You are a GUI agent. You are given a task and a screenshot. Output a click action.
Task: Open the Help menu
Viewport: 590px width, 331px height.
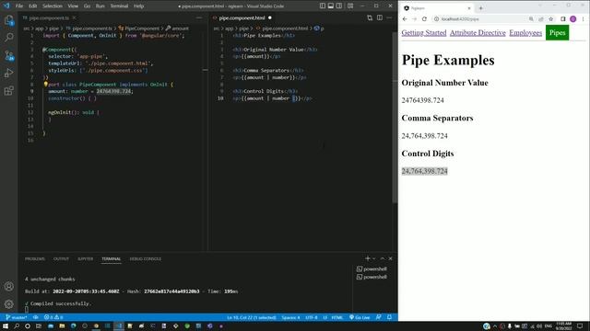(x=139, y=6)
